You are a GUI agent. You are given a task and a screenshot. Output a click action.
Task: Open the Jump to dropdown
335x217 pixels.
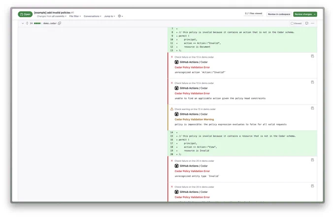pos(109,16)
